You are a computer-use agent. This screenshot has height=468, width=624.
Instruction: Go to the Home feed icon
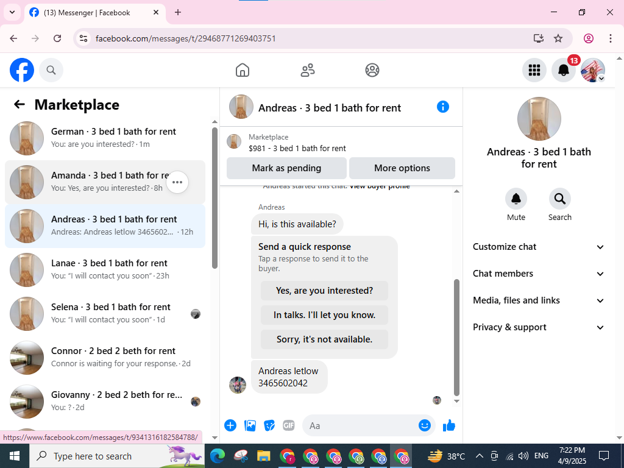[x=243, y=70]
